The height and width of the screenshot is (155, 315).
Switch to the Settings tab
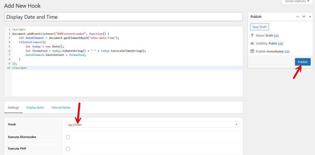[x=13, y=107]
